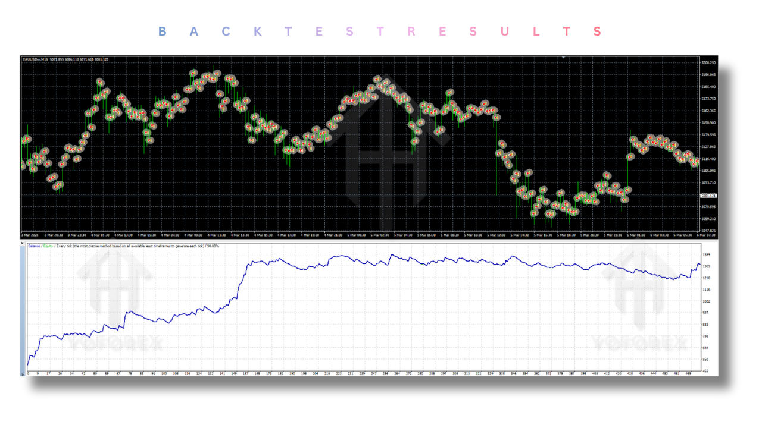Click the XAUUSDm,M15 chart title text
This screenshot has width=762, height=428.
[x=35, y=59]
